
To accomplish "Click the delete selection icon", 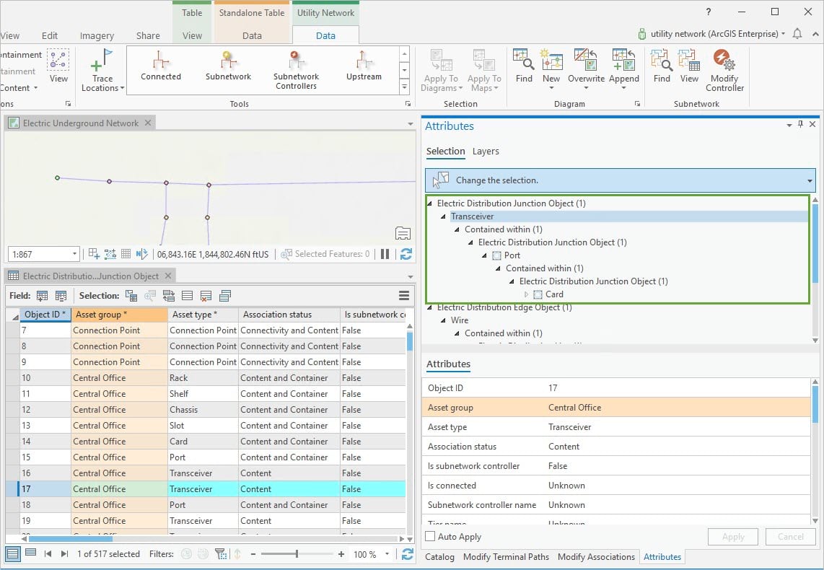I will (206, 296).
